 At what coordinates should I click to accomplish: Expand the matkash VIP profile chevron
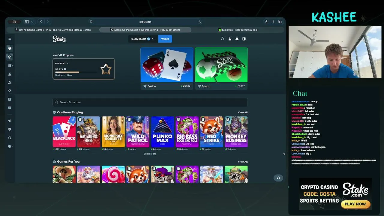pyautogui.click(x=67, y=63)
